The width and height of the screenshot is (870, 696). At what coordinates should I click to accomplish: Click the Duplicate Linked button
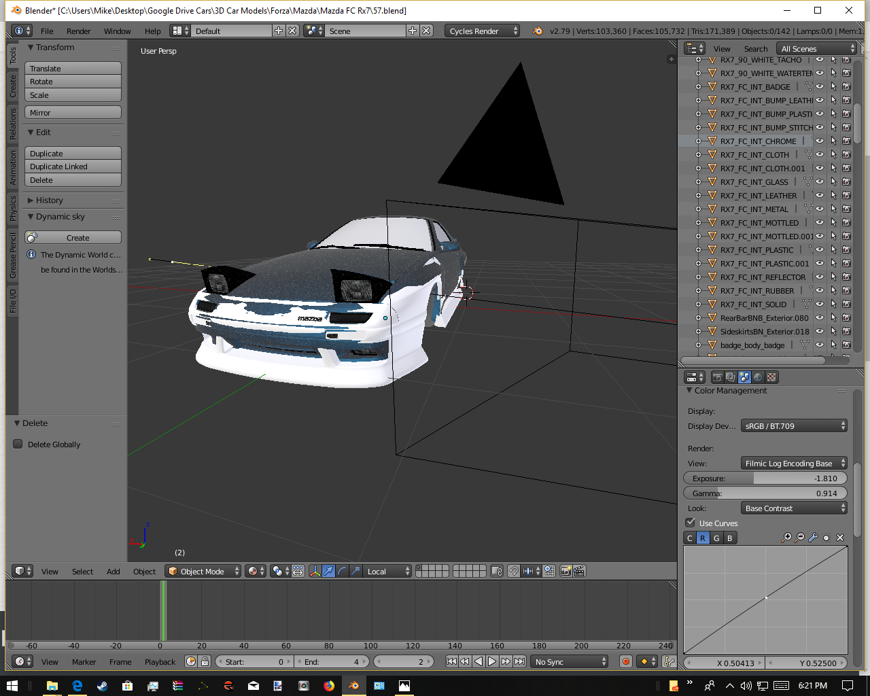point(73,167)
